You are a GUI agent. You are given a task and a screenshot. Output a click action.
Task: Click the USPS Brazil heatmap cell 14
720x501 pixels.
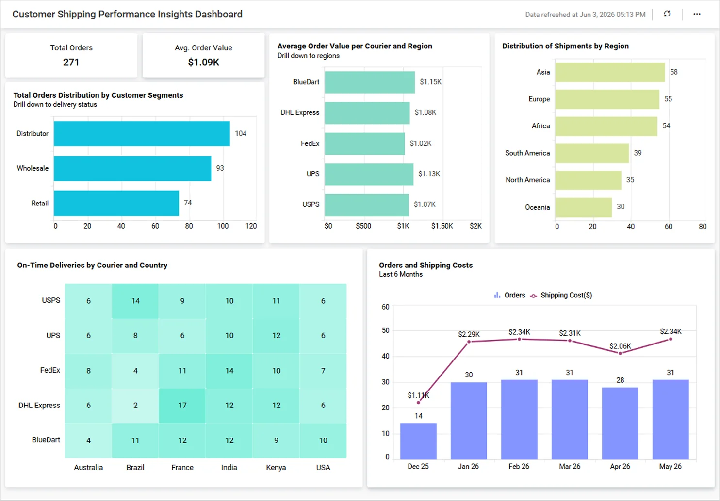pos(135,301)
